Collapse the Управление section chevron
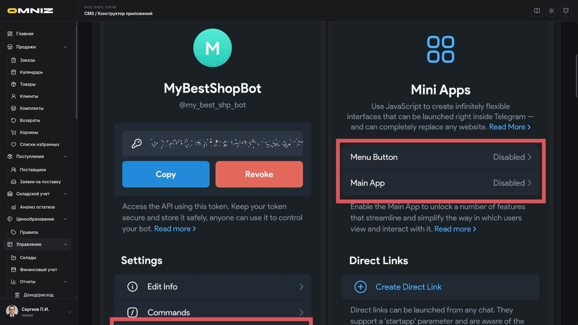 click(65, 244)
